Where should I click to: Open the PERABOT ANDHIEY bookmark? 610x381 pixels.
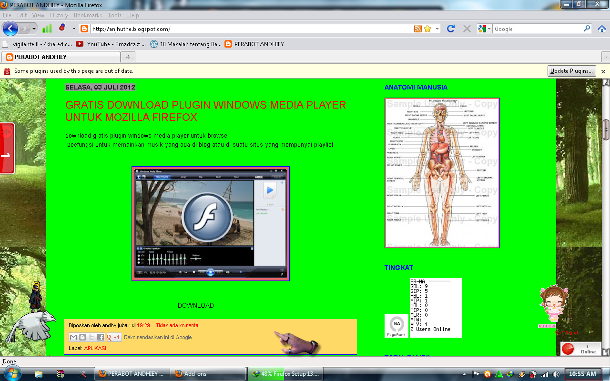(x=254, y=44)
